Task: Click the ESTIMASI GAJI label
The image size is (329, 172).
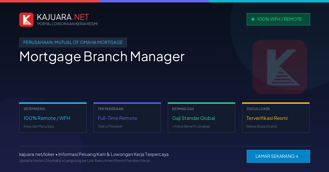Action: coord(183,109)
